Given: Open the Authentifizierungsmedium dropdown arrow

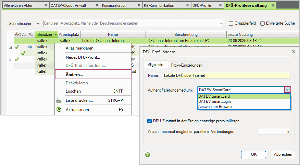Looking at the screenshot, I should point(288,90).
